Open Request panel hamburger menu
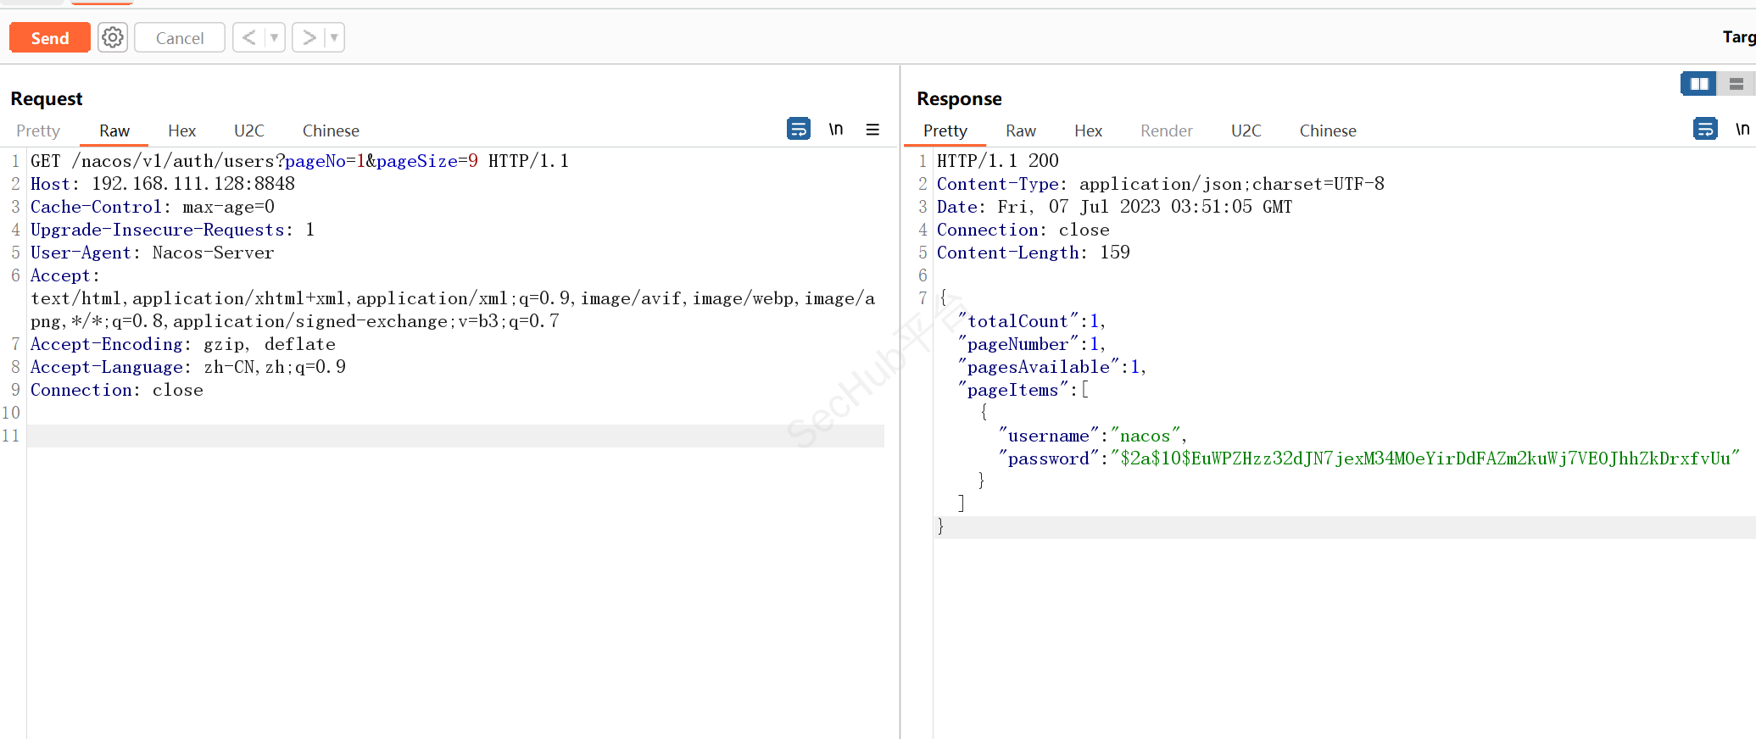This screenshot has width=1756, height=739. [872, 130]
